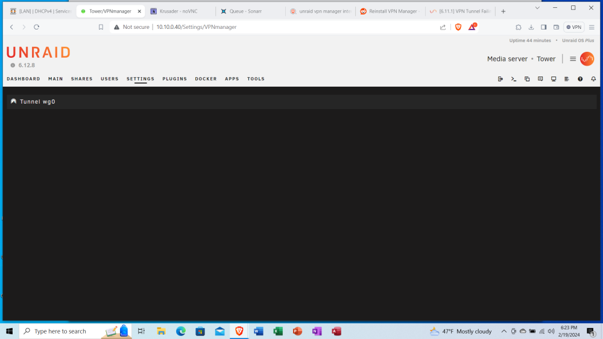This screenshot has height=339, width=603.
Task: Open Excel from taskbar
Action: 278,331
